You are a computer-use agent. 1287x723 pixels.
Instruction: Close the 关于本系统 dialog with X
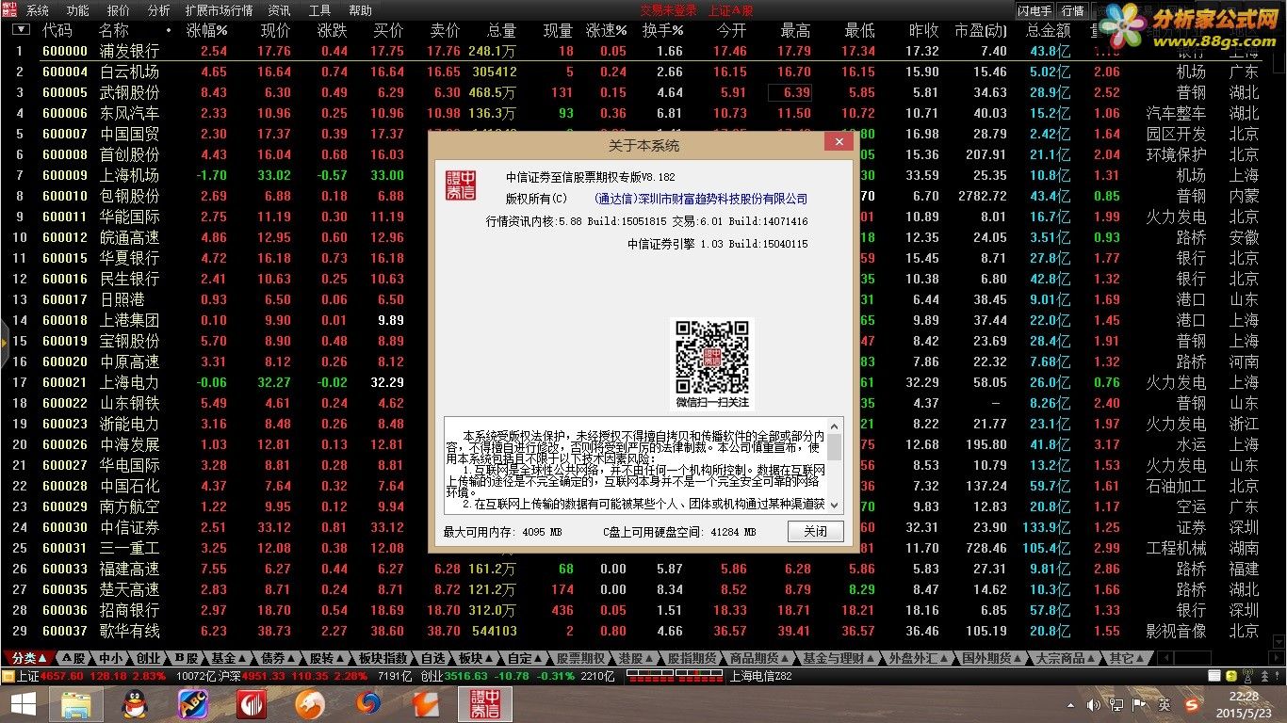tap(839, 142)
